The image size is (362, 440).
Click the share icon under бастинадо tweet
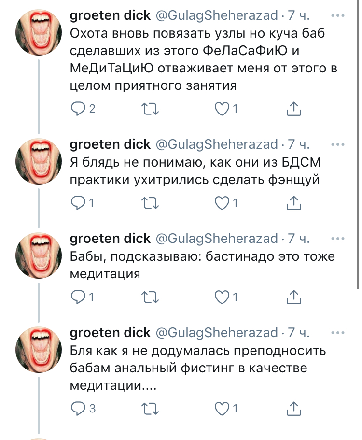294,297
